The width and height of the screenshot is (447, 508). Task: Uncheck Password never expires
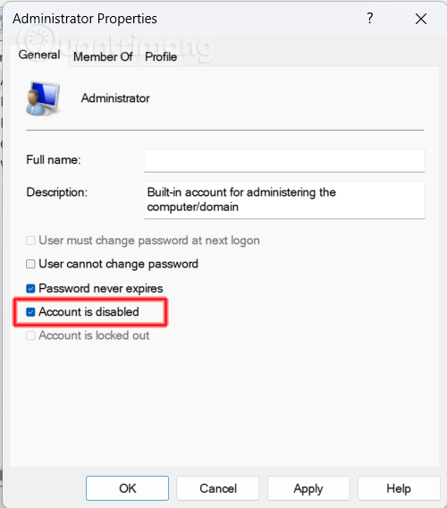click(x=30, y=288)
